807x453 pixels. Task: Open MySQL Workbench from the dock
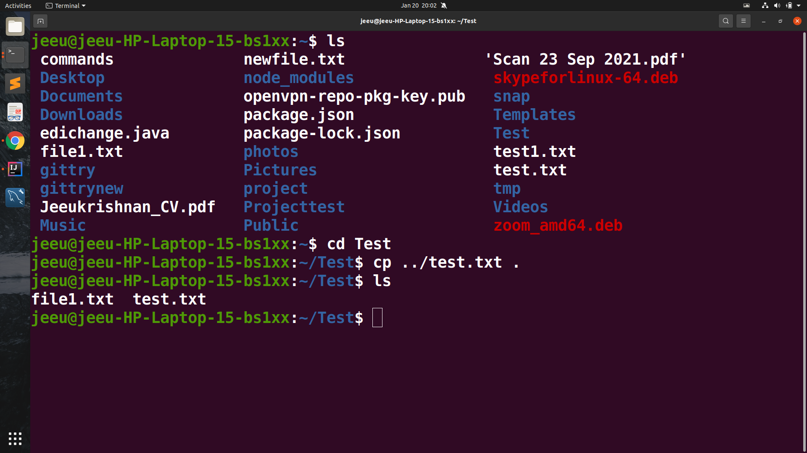pyautogui.click(x=15, y=197)
